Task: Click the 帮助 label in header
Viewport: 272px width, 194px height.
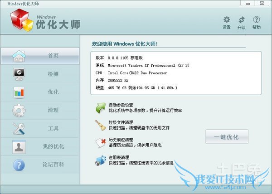Action: click(257, 27)
